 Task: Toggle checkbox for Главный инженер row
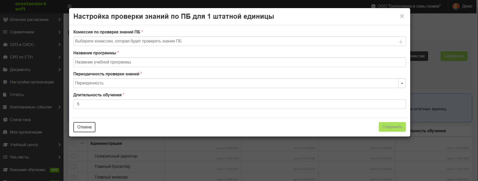coord(73,177)
